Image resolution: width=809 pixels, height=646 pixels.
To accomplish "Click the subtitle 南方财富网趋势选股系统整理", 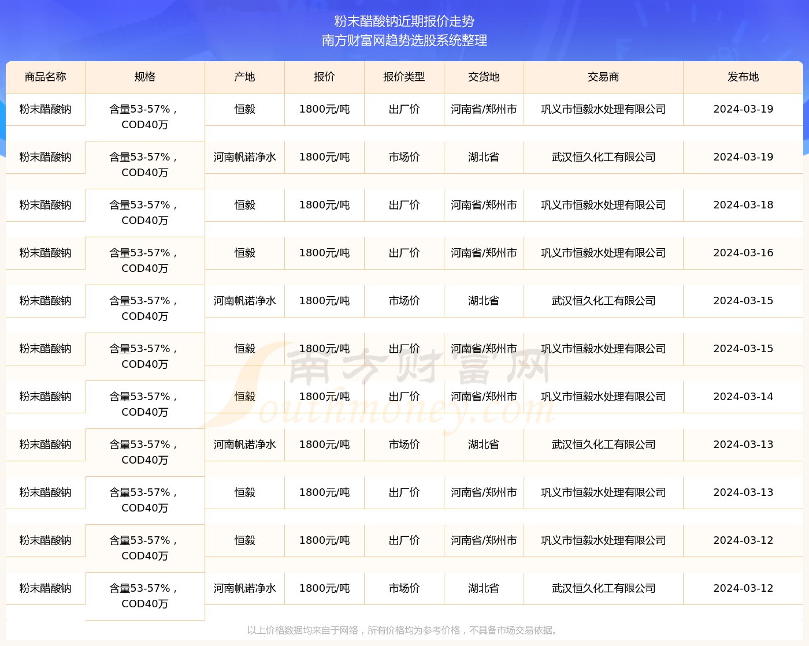I will pos(404,40).
